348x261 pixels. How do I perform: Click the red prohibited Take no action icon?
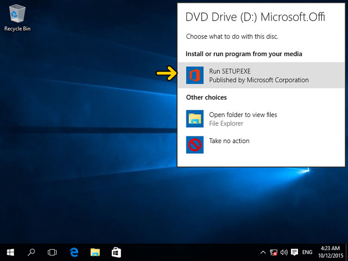pos(195,145)
